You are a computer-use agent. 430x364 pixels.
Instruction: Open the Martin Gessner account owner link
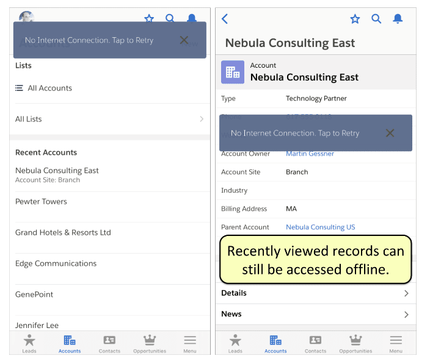tap(310, 154)
